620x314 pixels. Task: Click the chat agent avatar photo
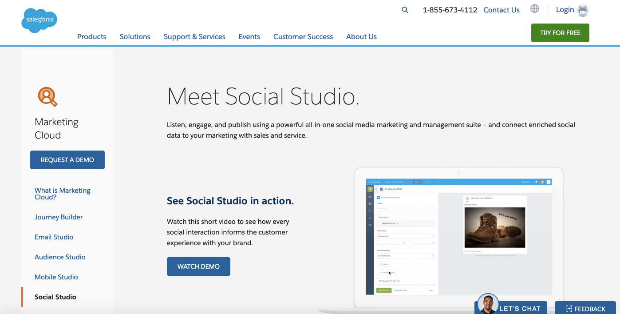click(488, 304)
